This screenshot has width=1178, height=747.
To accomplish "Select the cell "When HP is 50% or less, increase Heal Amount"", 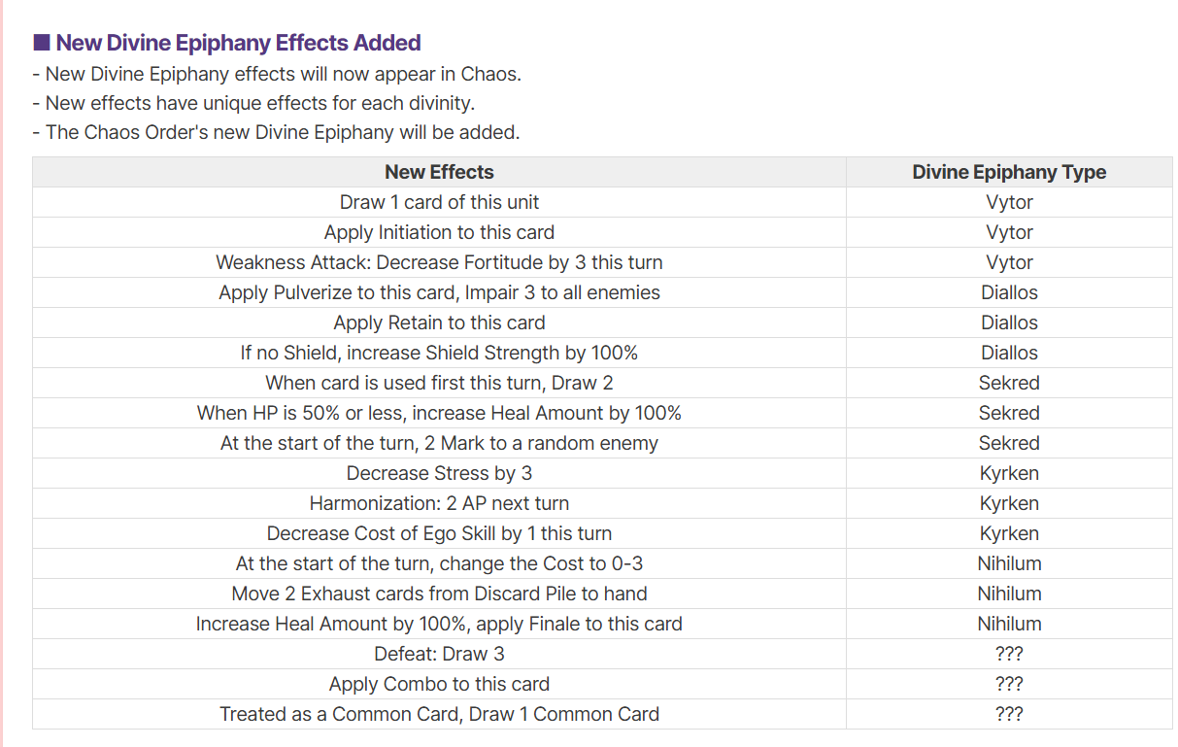I will [439, 413].
